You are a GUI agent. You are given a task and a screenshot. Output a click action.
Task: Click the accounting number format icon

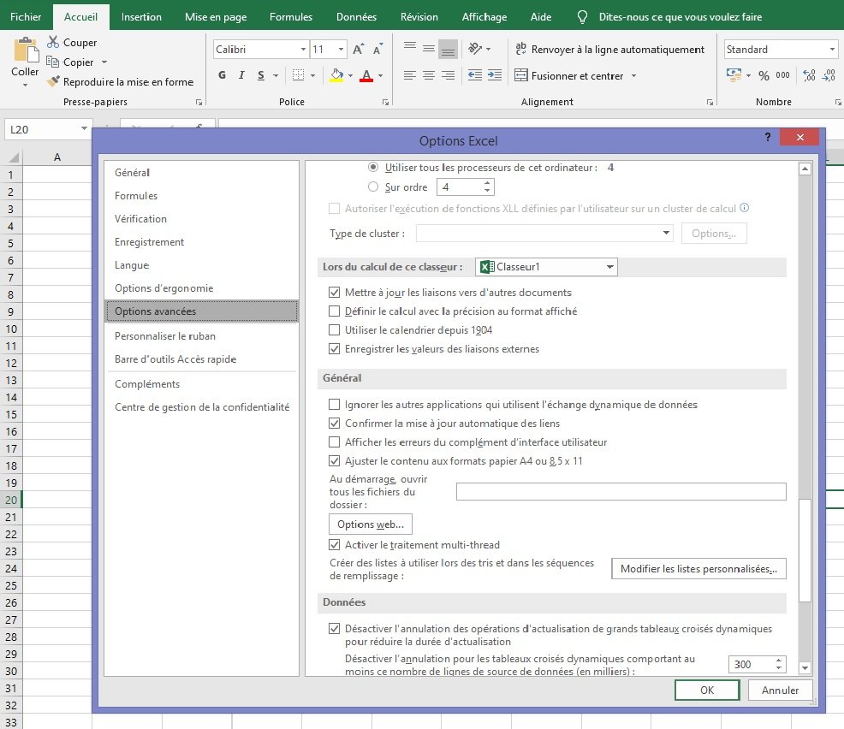[x=734, y=75]
